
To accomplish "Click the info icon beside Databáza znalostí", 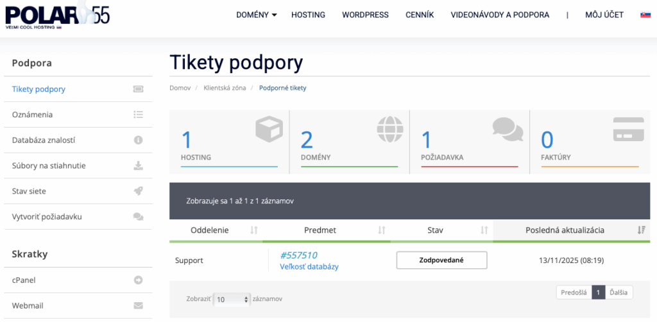I will point(139,140).
